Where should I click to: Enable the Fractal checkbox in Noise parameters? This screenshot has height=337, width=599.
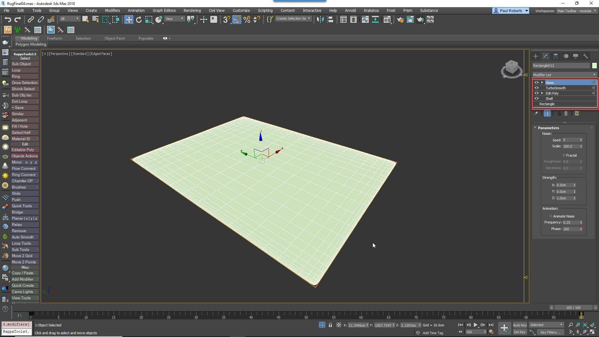564,155
